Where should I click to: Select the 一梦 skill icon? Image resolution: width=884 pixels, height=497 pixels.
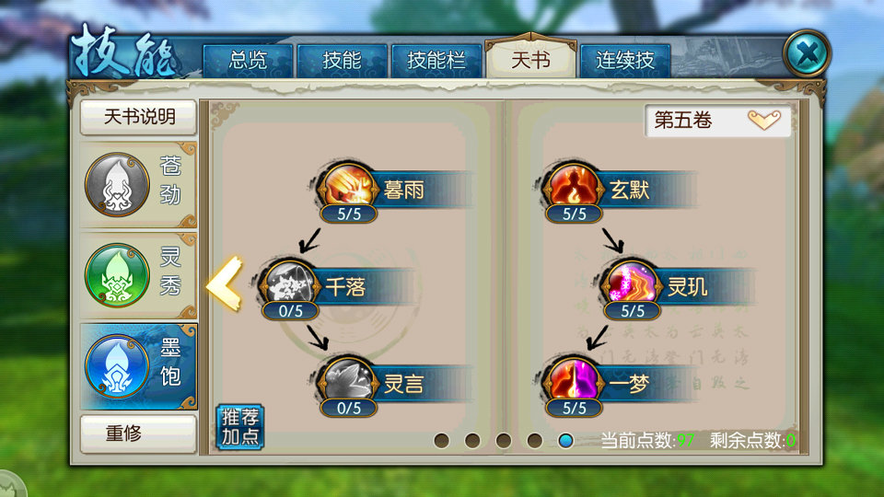[573, 380]
